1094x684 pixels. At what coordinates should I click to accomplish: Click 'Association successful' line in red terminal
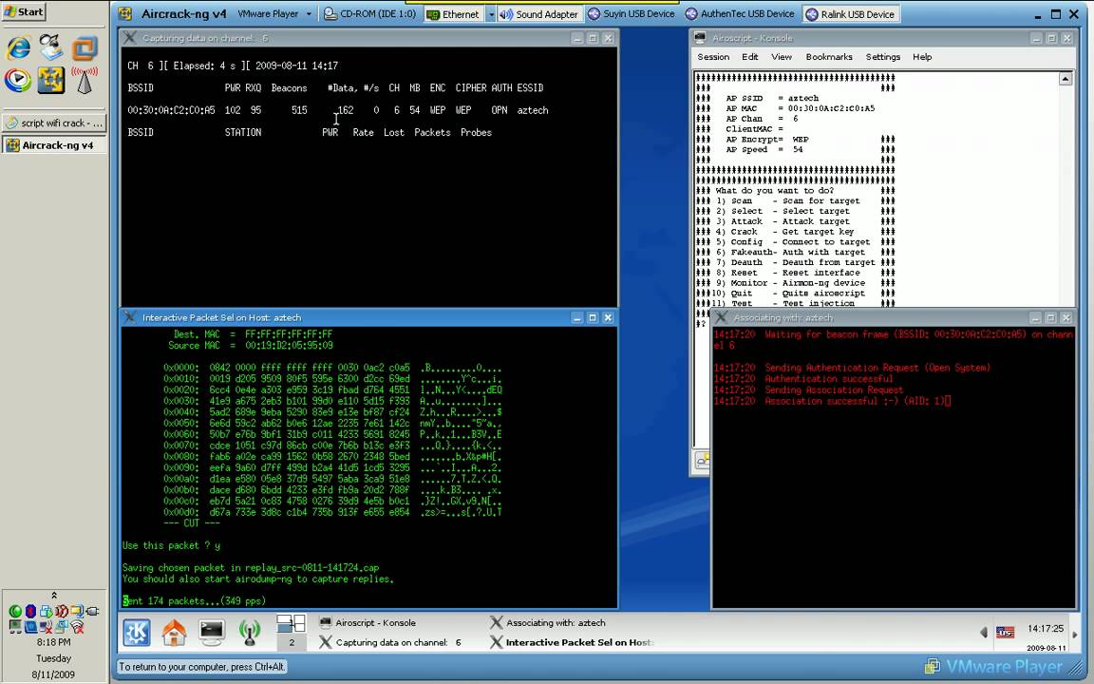[x=832, y=401]
